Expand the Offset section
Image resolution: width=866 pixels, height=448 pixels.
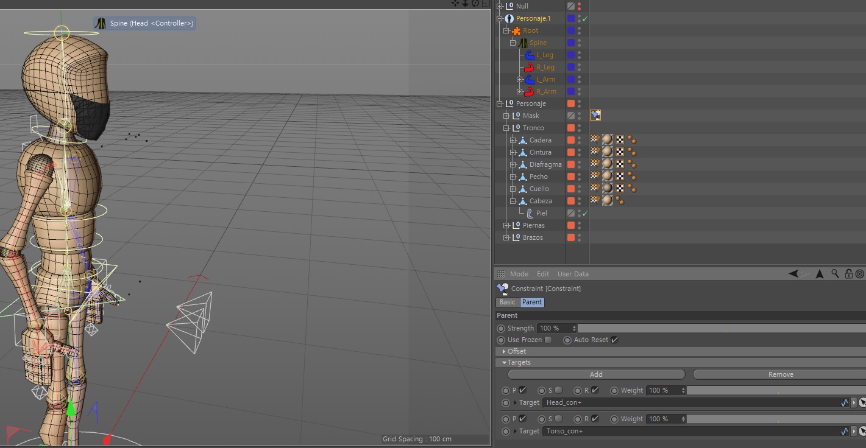pyautogui.click(x=504, y=351)
